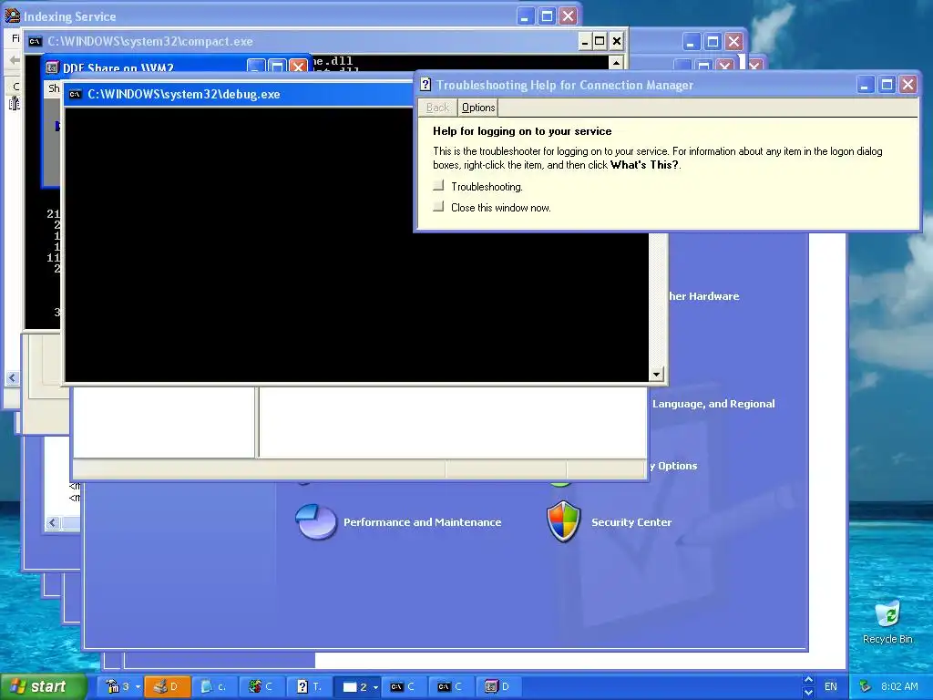The height and width of the screenshot is (700, 933).
Task: Switch to the DDE Share taskbar button
Action: tap(499, 686)
